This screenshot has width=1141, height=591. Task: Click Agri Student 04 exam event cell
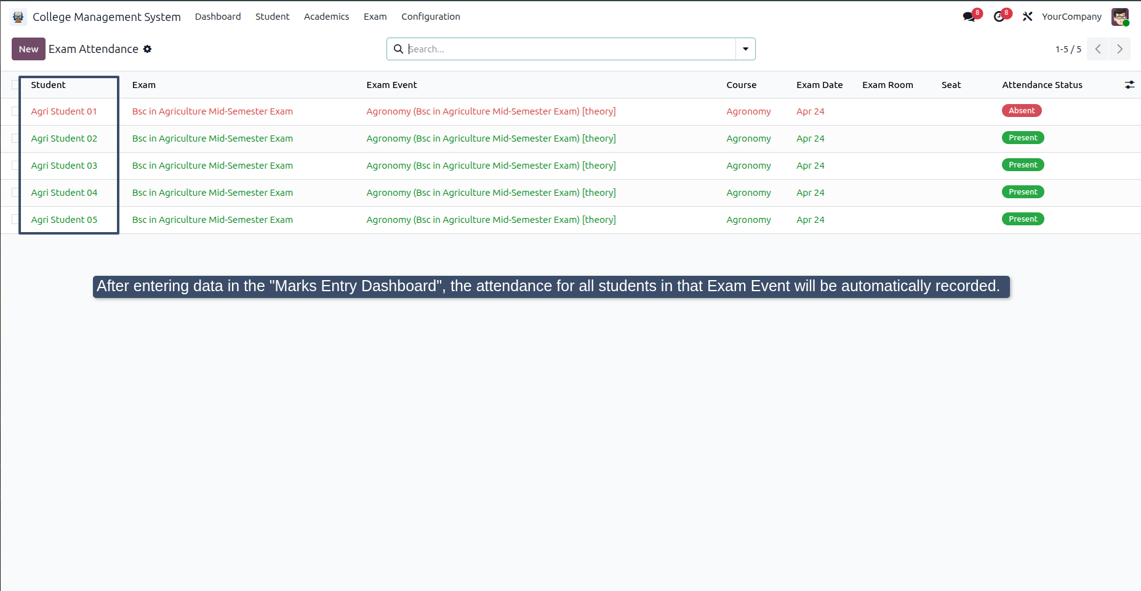[x=491, y=193]
